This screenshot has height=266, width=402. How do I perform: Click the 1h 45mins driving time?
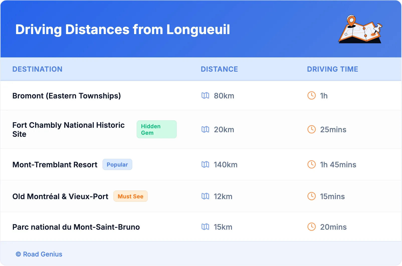pyautogui.click(x=338, y=165)
